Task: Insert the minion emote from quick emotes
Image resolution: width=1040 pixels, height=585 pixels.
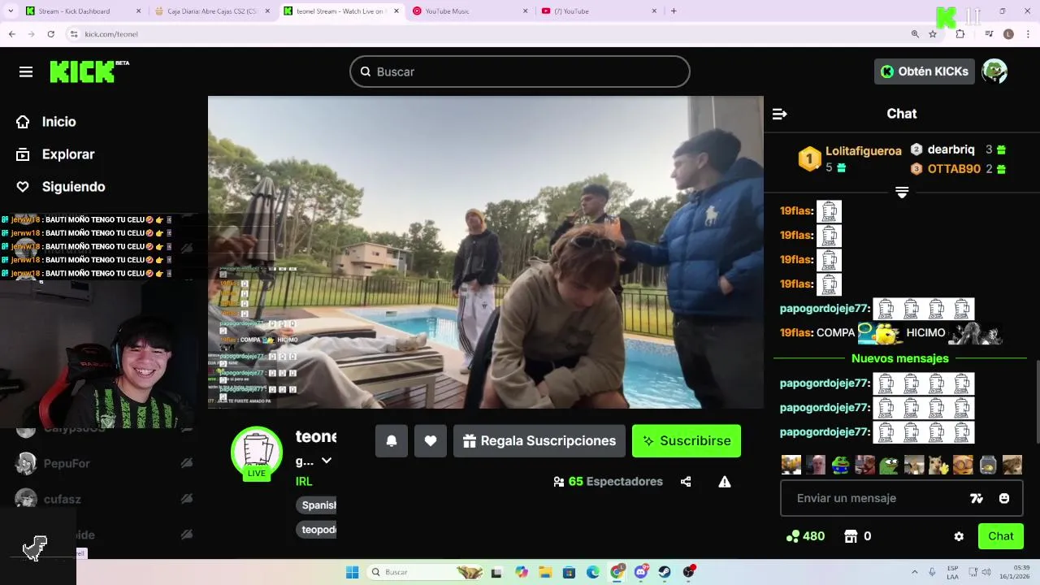Action: [x=963, y=465]
